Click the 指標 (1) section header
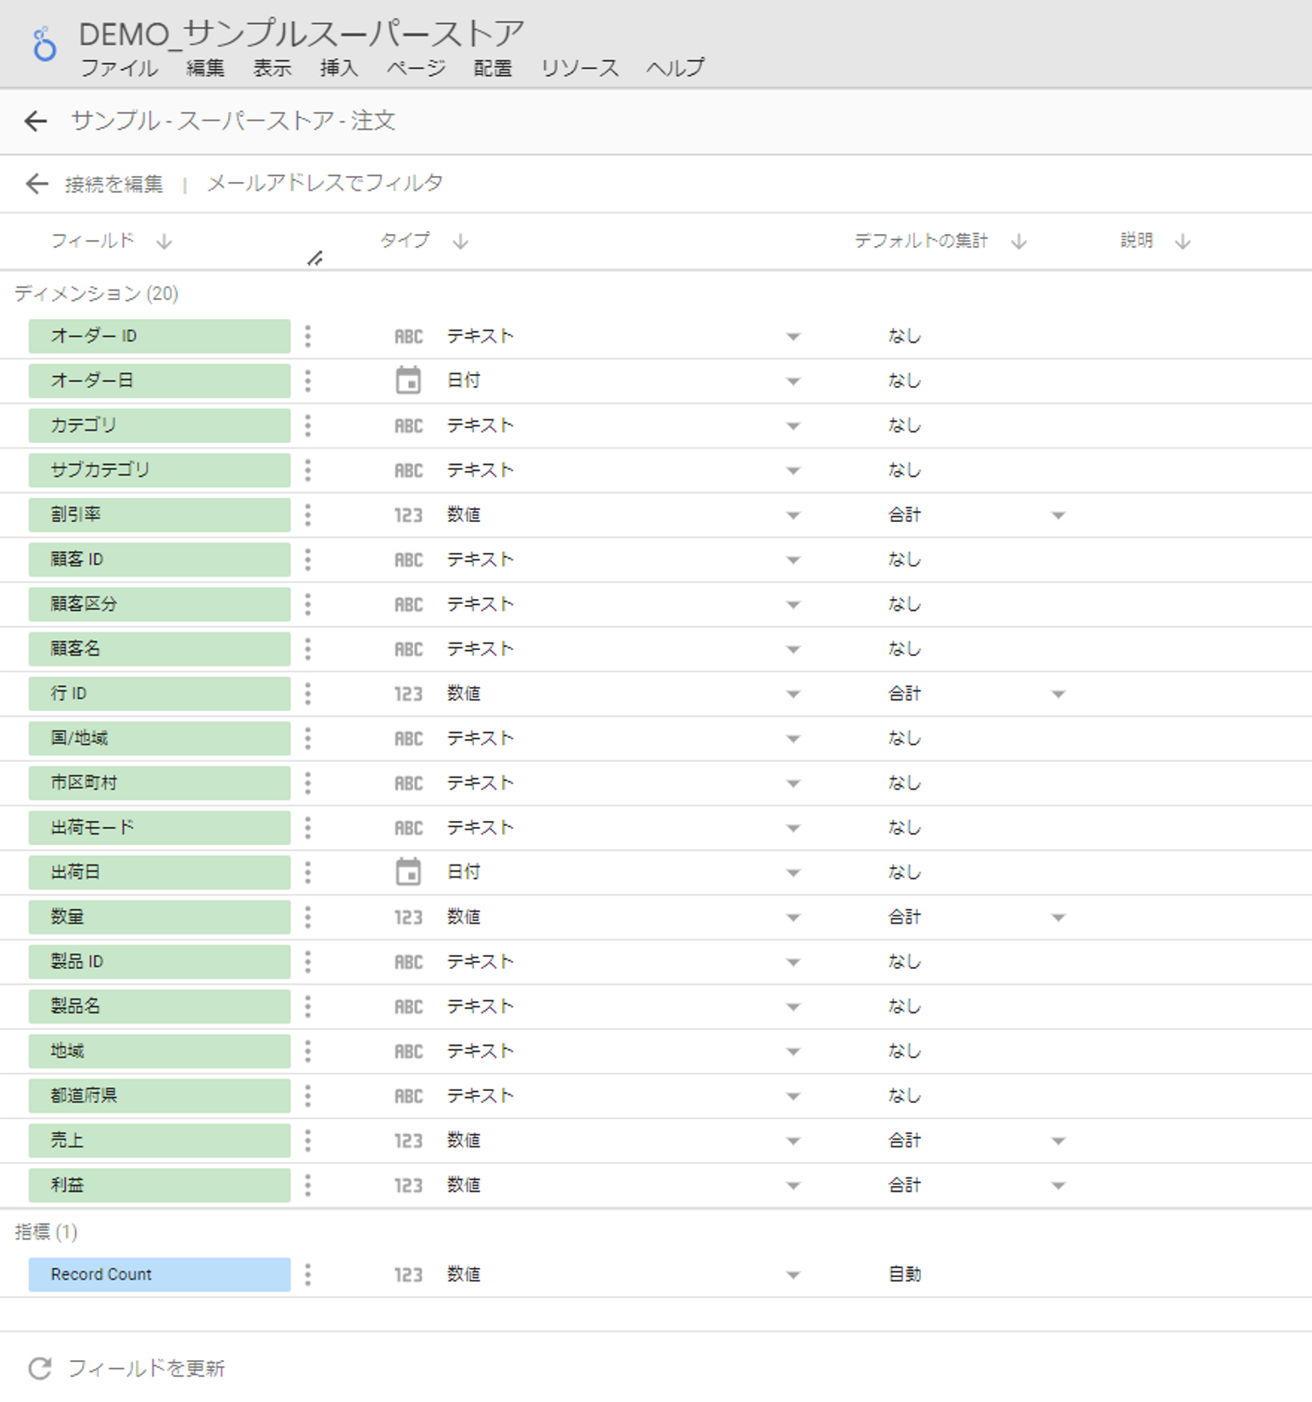 (46, 1232)
